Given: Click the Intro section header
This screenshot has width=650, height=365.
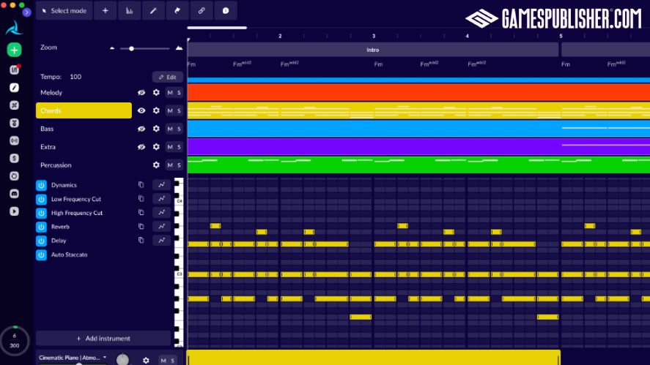Looking at the screenshot, I should click(373, 50).
